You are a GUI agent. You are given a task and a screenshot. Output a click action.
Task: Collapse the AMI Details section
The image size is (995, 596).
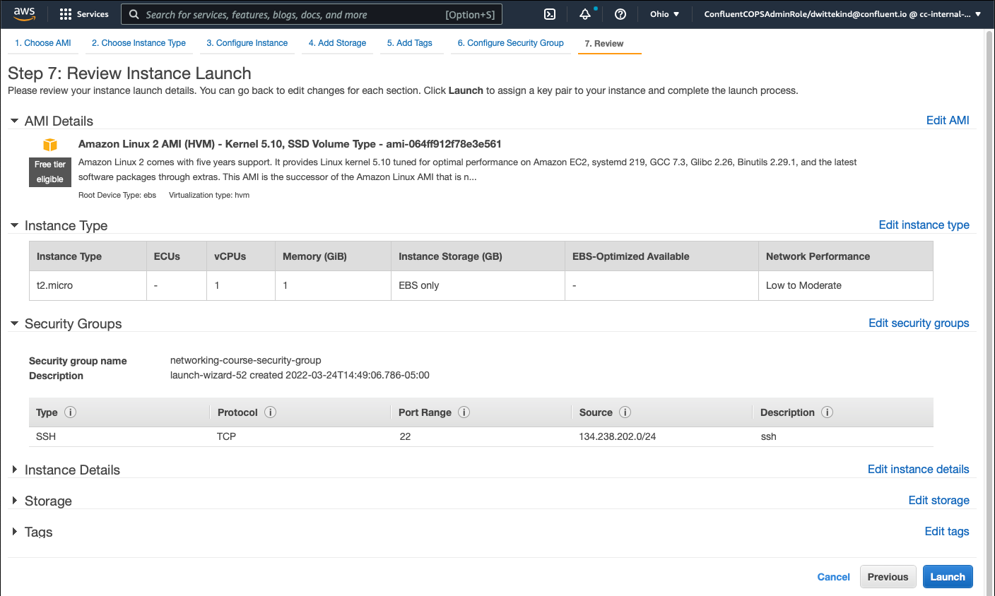click(x=14, y=121)
